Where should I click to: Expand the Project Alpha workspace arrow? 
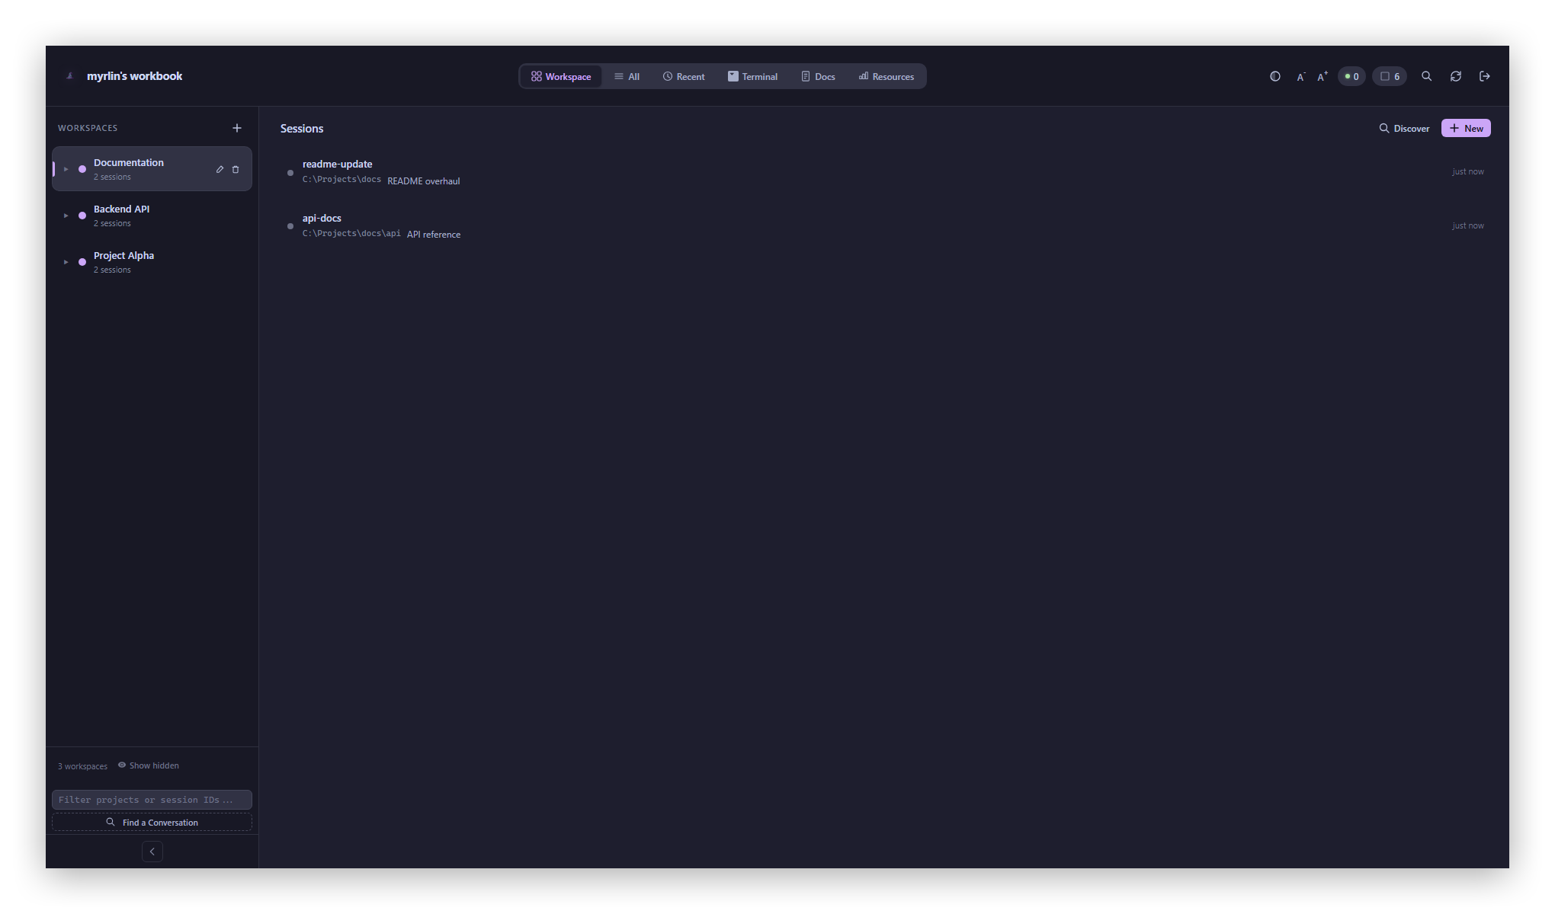click(66, 262)
